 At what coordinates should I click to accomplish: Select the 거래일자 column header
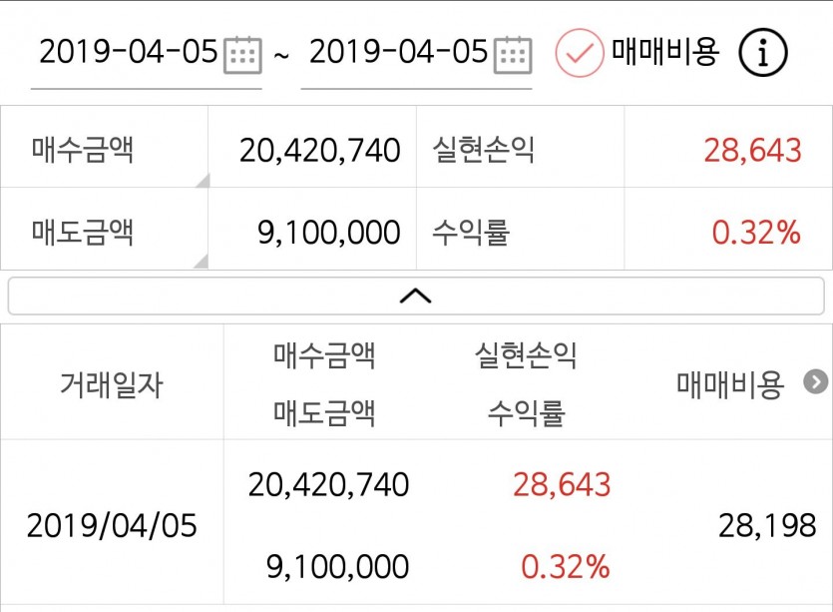[x=112, y=382]
